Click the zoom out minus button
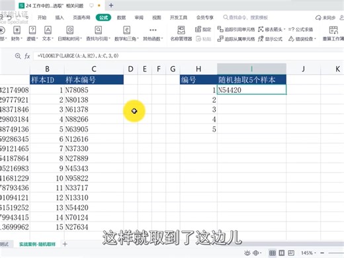Image resolution: width=344 pixels, height=258 pixels. 322,253
